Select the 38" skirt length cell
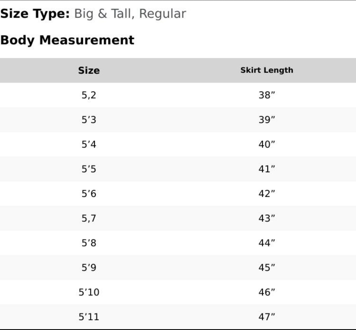This screenshot has height=330, width=356. coord(266,95)
